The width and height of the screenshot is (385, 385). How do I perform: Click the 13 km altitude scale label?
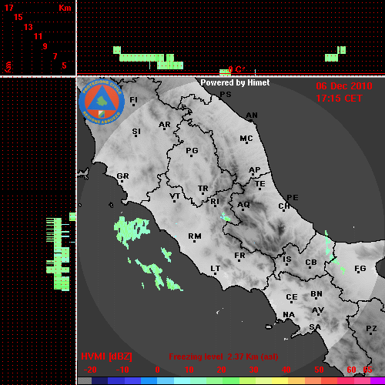pyautogui.click(x=28, y=27)
